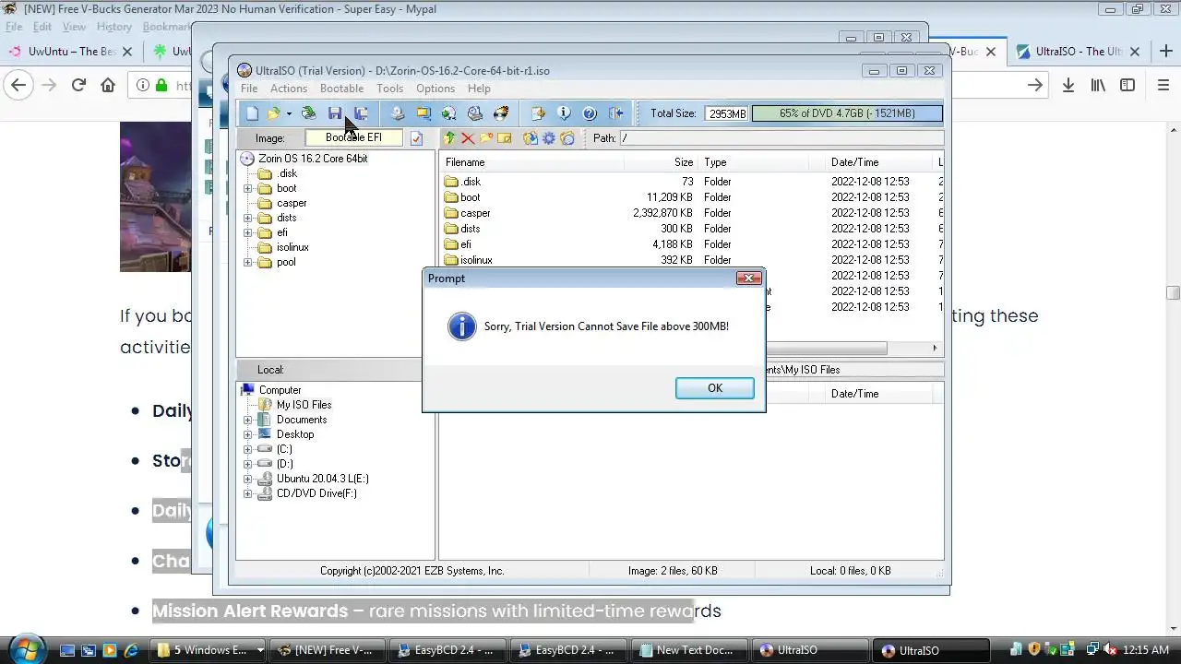1181x664 pixels.
Task: Switch to the 'UltraISO - The Ult' browser tab
Action: (1080, 52)
